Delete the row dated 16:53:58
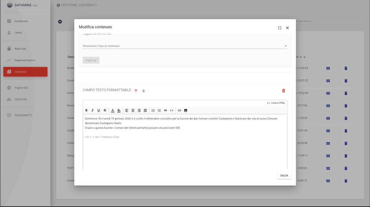The image size is (370, 207). tap(346, 143)
